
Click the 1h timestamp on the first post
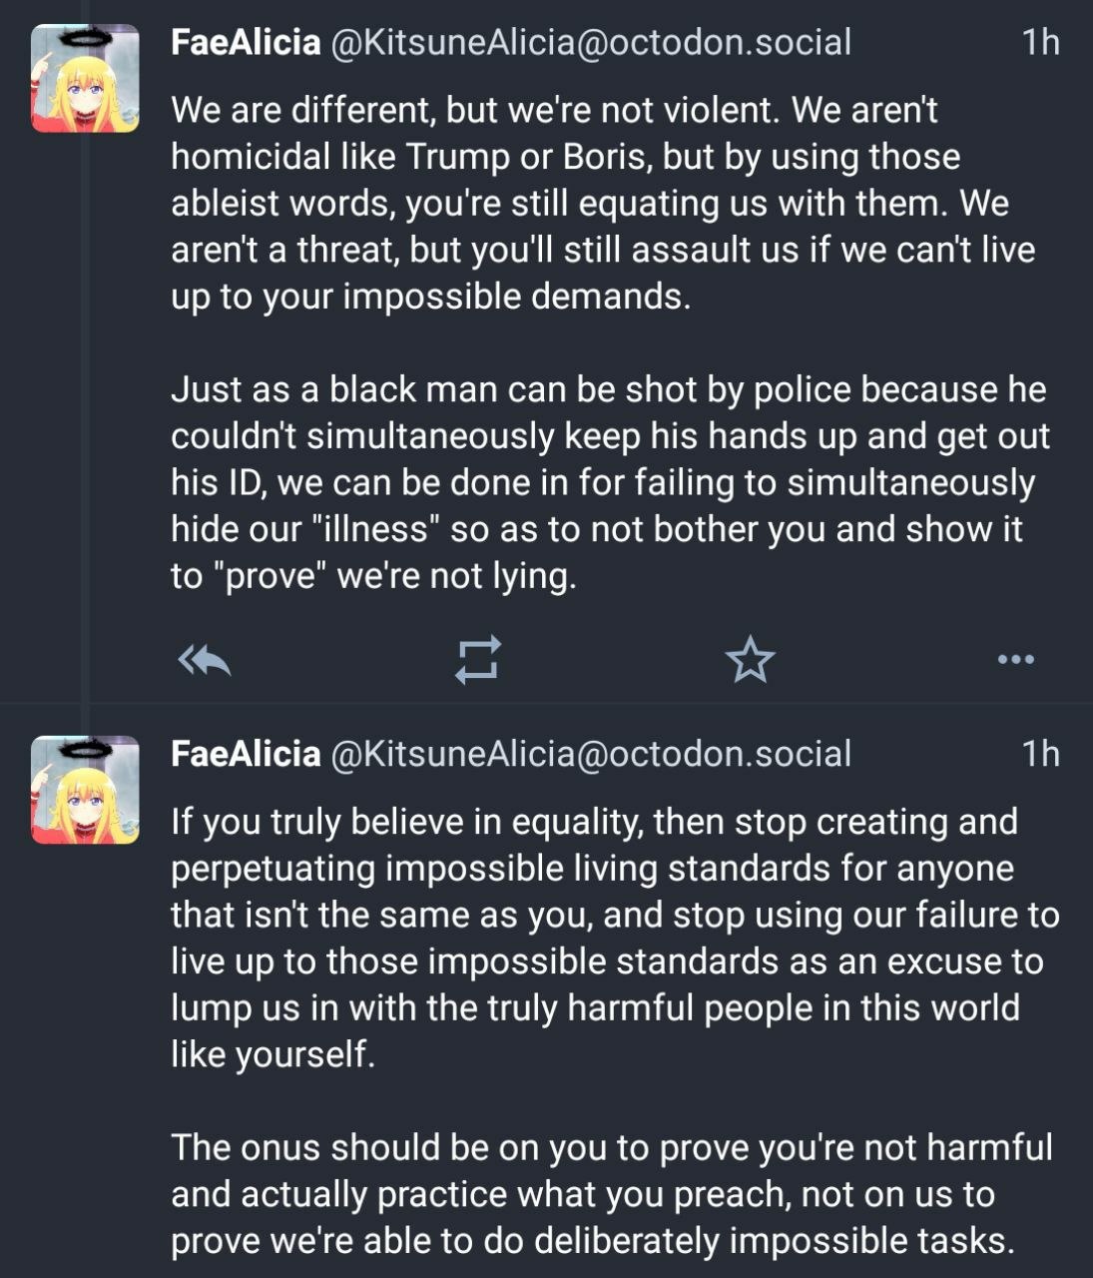1040,42
